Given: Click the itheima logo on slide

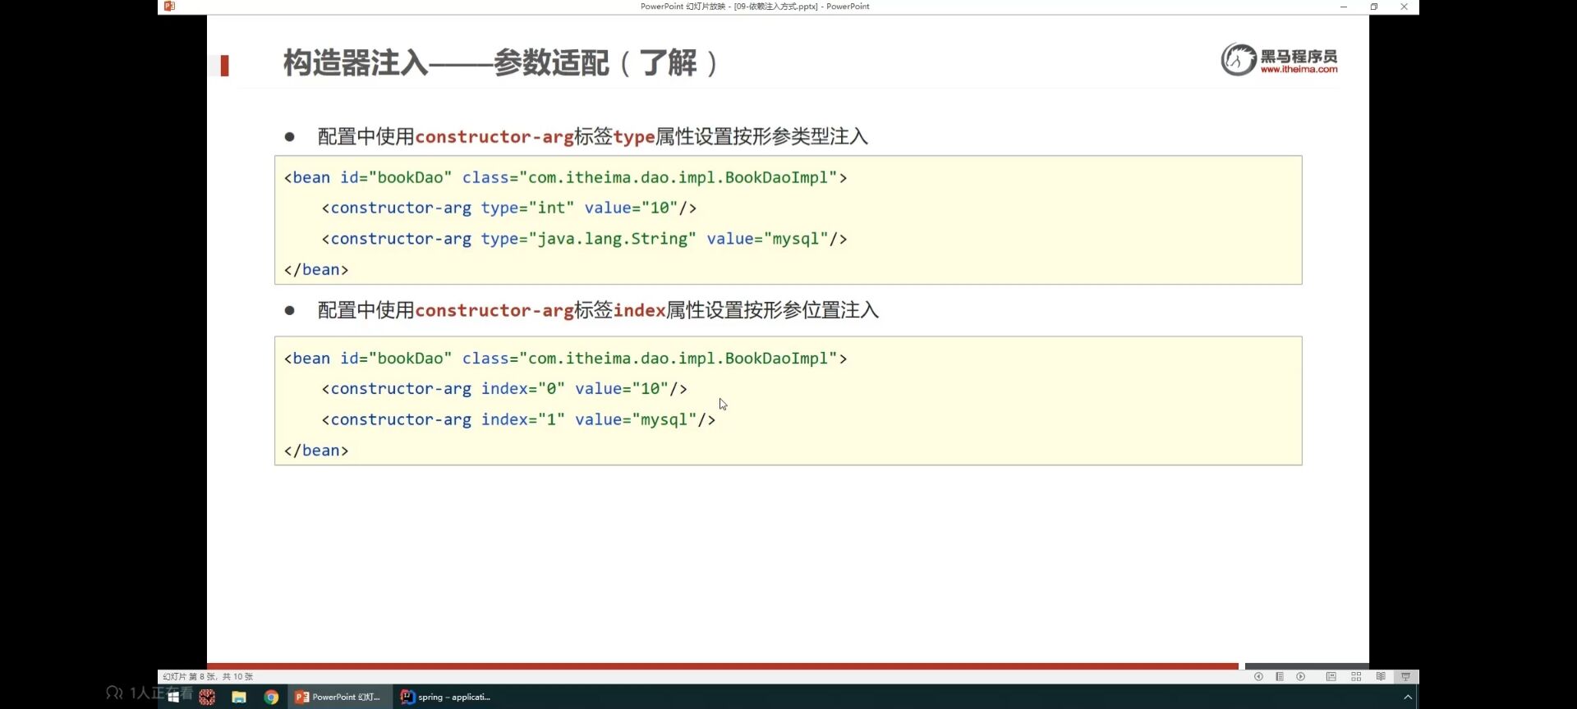Looking at the screenshot, I should (1279, 60).
